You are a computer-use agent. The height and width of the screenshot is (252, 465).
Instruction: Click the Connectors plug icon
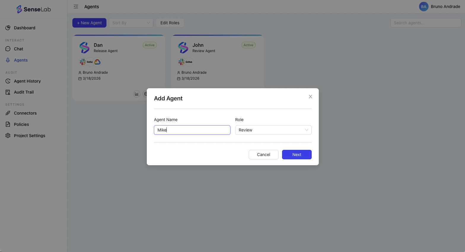(x=8, y=113)
